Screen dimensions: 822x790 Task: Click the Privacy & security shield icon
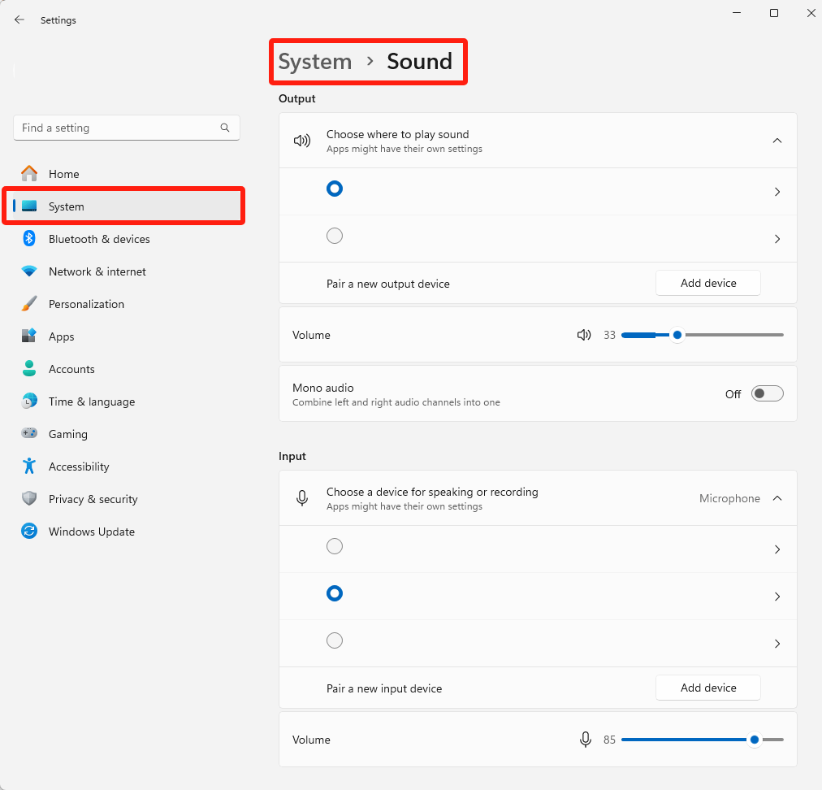click(29, 498)
